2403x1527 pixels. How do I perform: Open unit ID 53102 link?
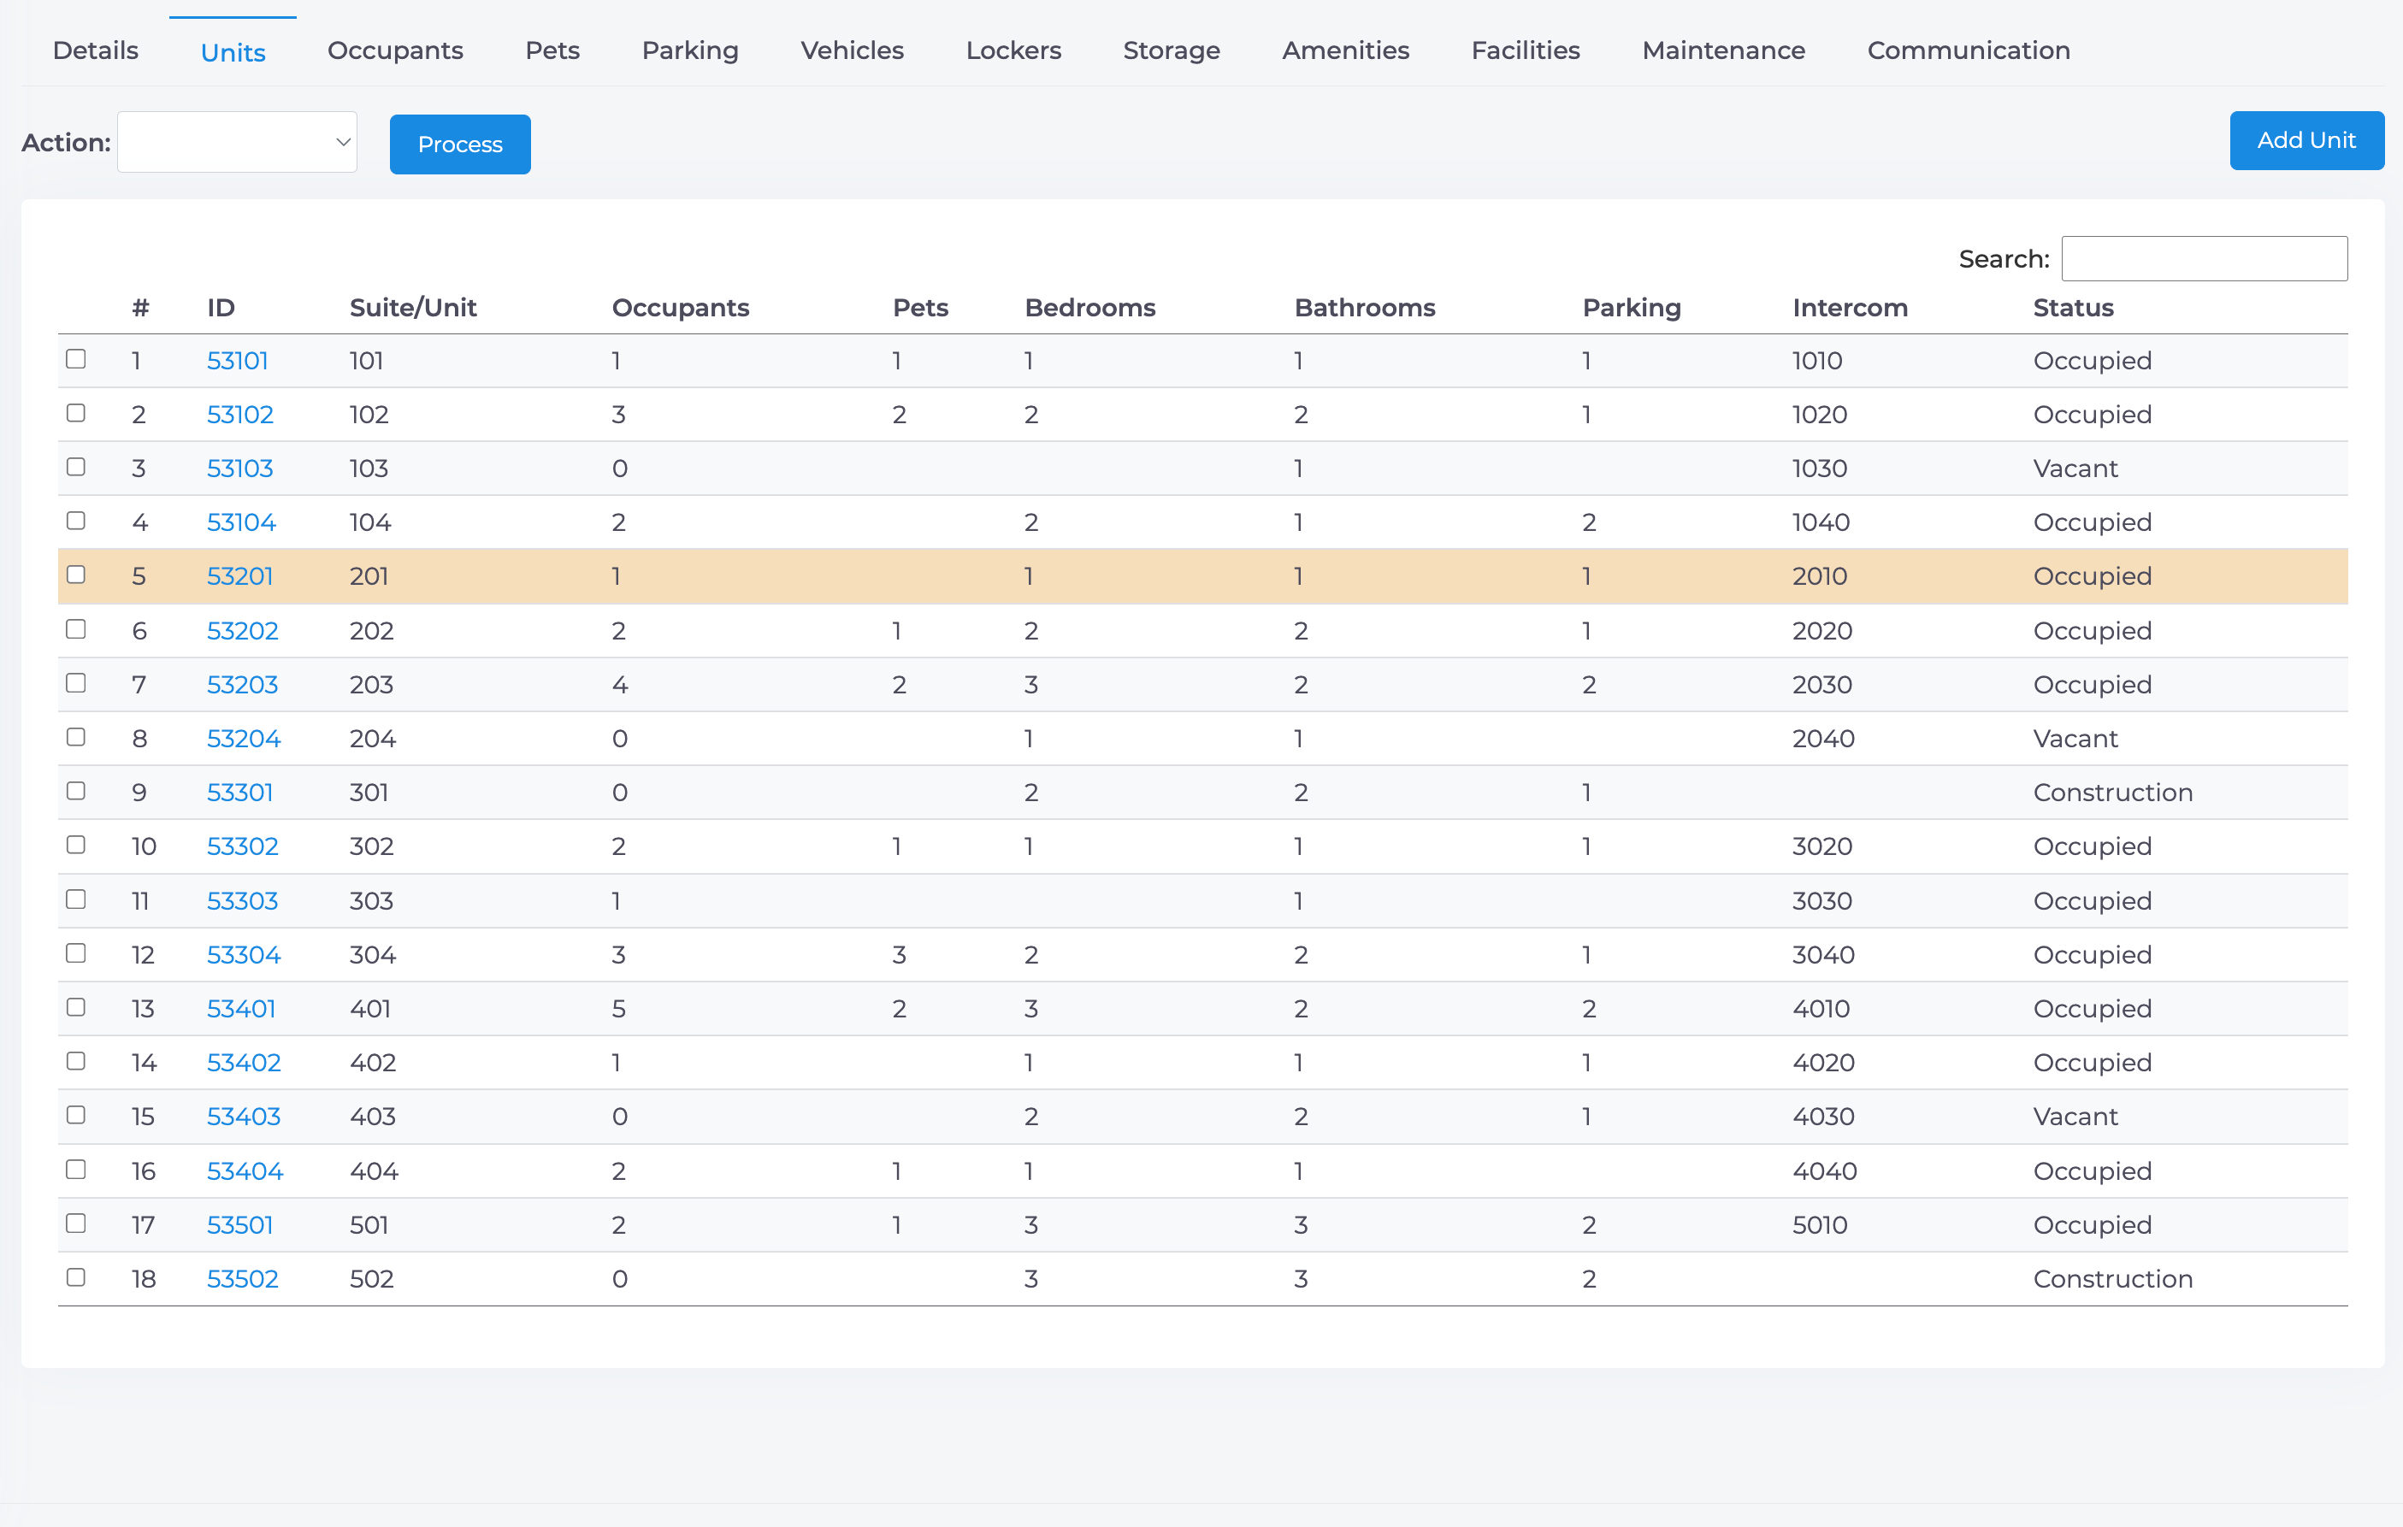point(239,414)
